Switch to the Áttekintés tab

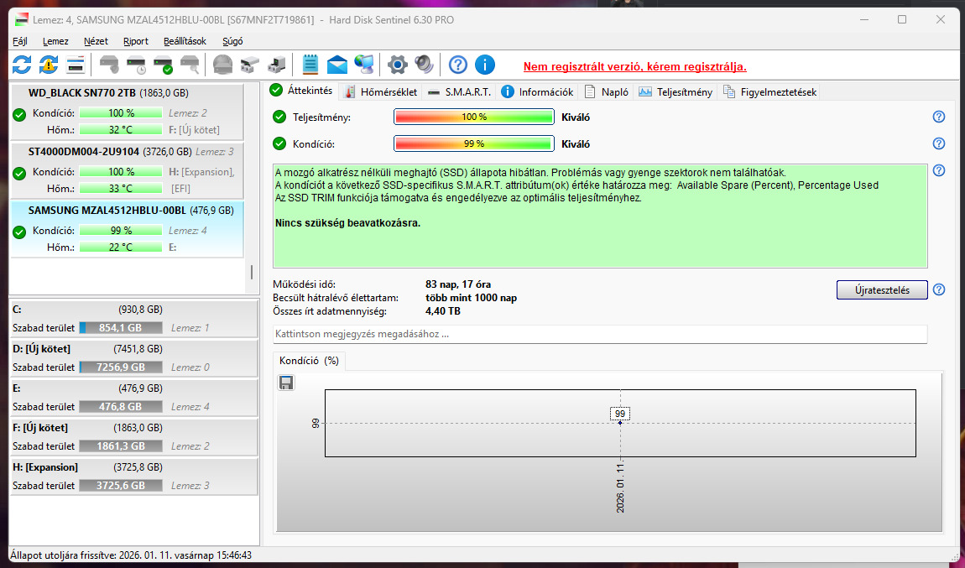click(x=301, y=91)
